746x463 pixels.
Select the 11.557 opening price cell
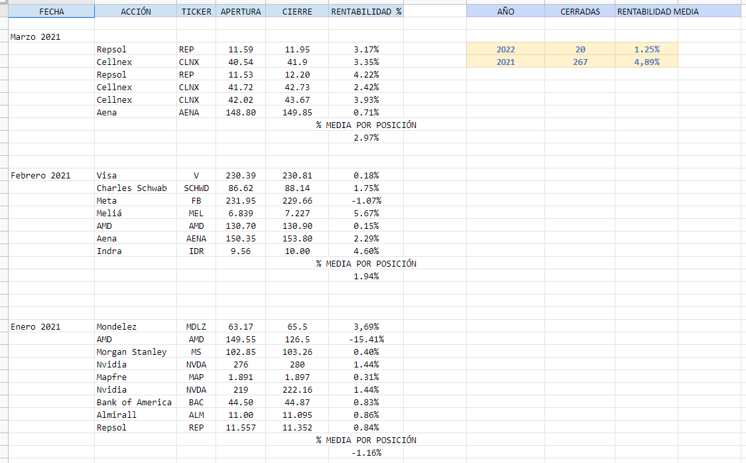pyautogui.click(x=241, y=428)
